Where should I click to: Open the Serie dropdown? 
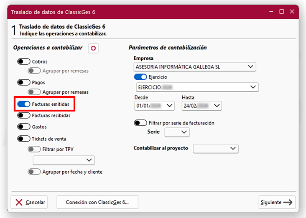(x=177, y=132)
